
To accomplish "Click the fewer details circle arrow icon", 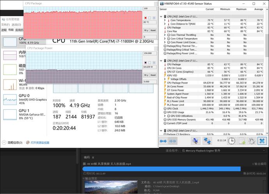I will [4, 142].
